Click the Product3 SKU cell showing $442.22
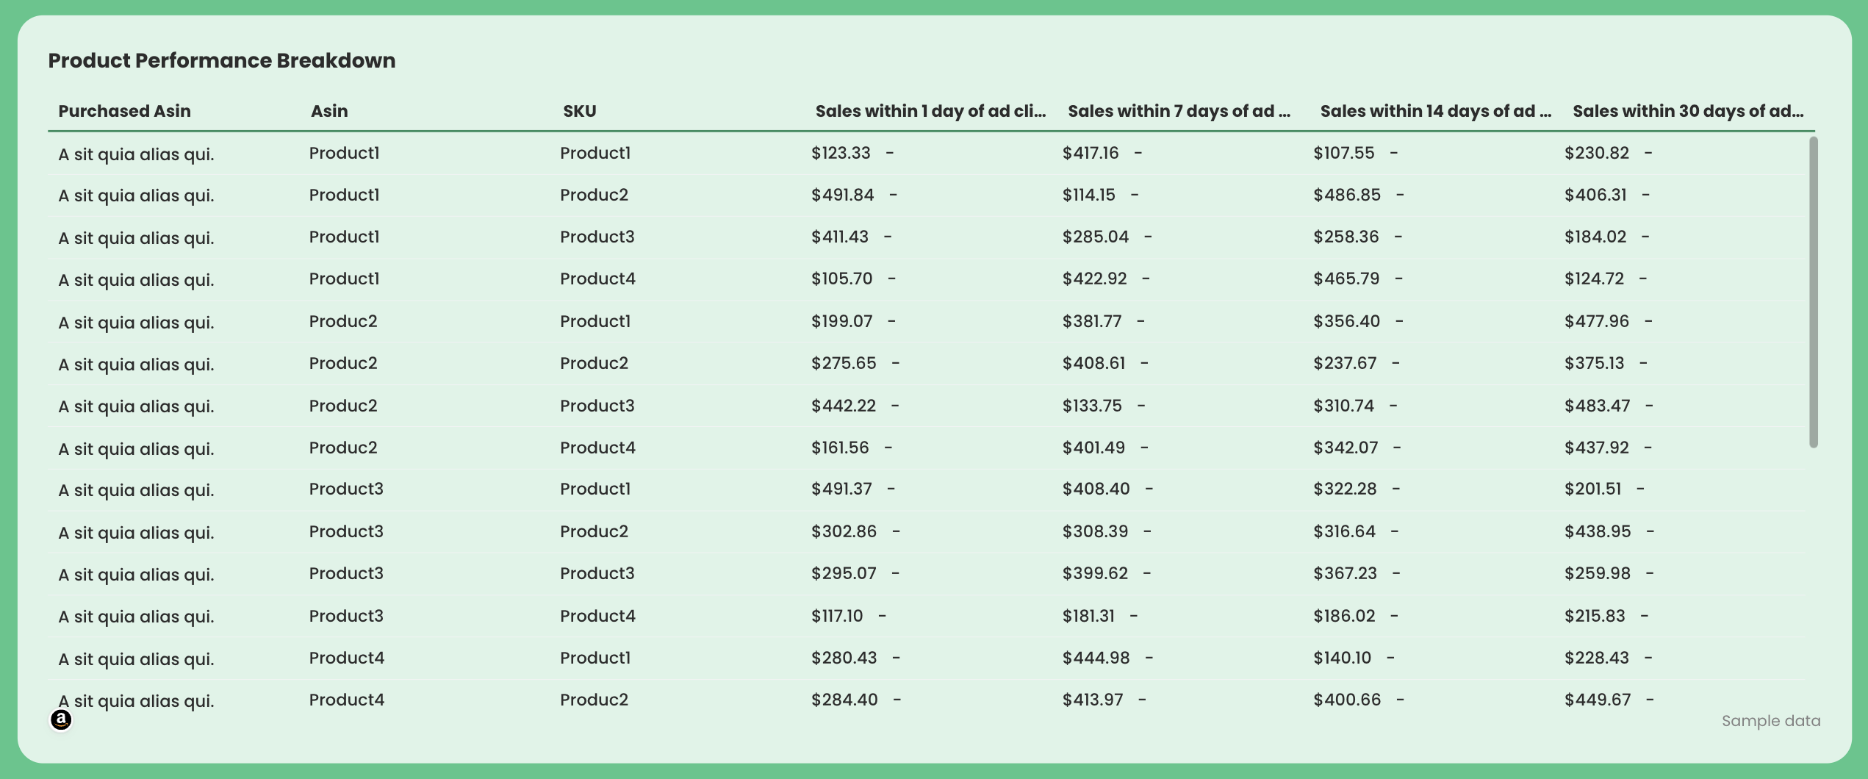 (598, 405)
